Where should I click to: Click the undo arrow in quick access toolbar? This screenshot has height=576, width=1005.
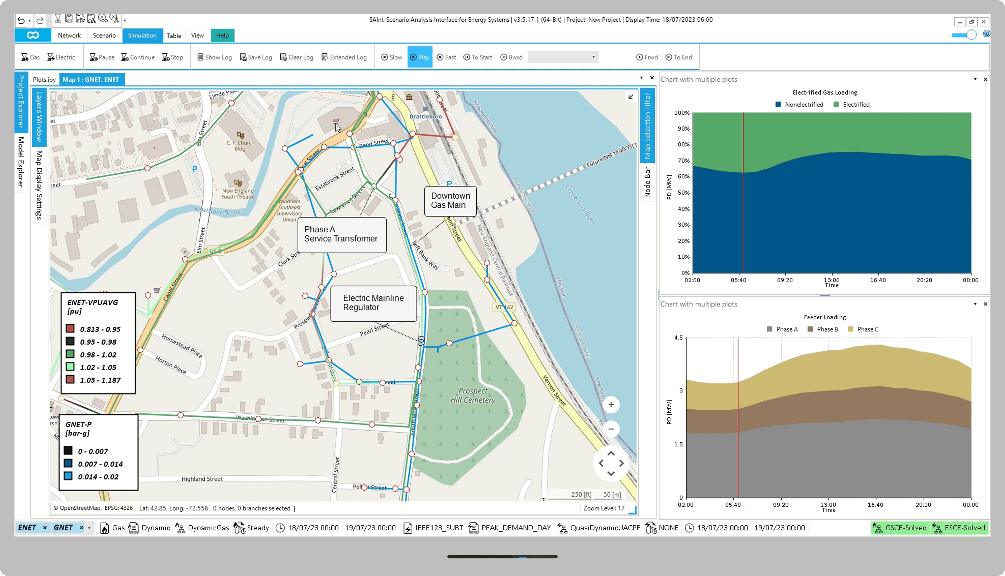[x=21, y=21]
